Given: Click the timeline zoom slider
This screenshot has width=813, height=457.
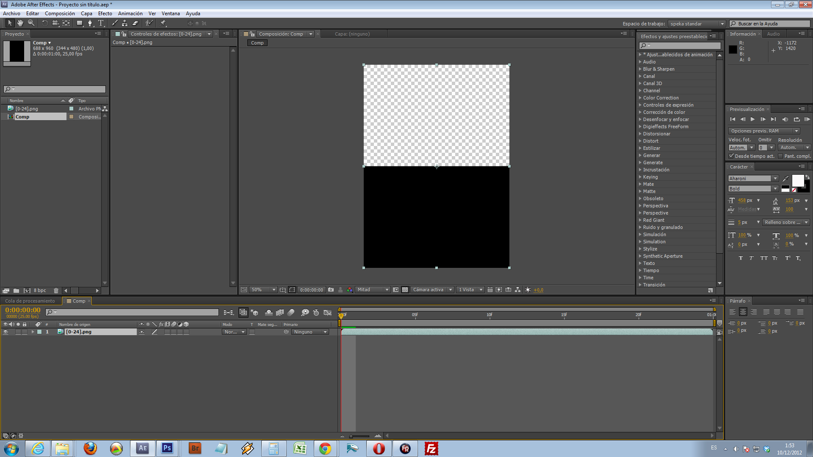Looking at the screenshot, I should [359, 436].
